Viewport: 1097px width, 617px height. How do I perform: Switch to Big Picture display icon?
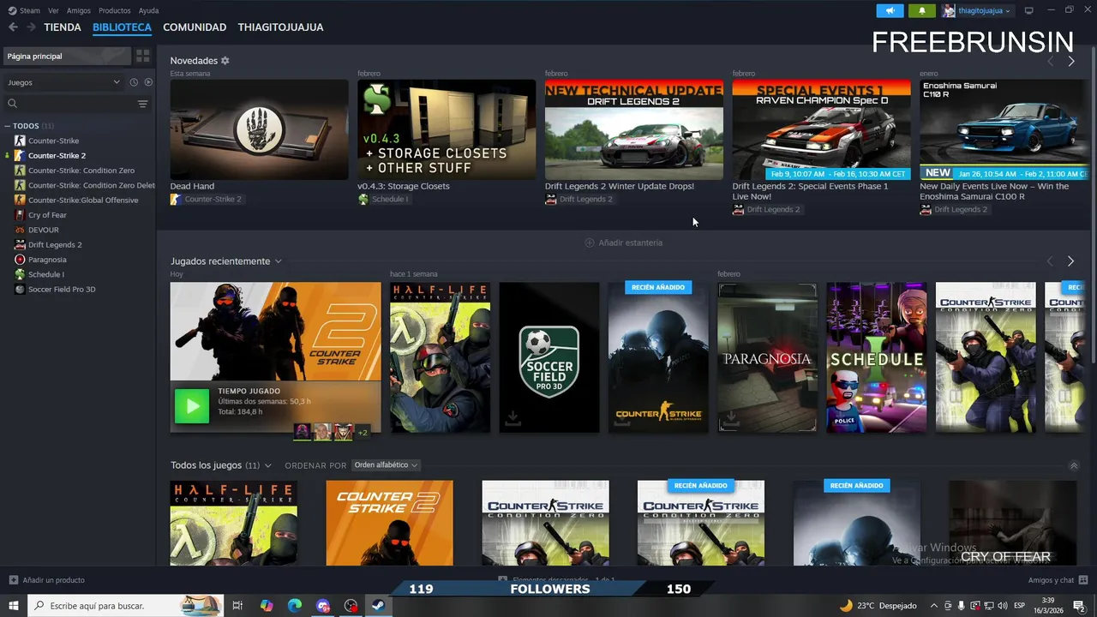point(1028,10)
